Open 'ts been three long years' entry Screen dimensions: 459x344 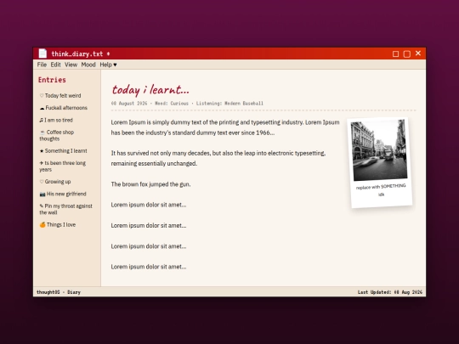tap(63, 166)
